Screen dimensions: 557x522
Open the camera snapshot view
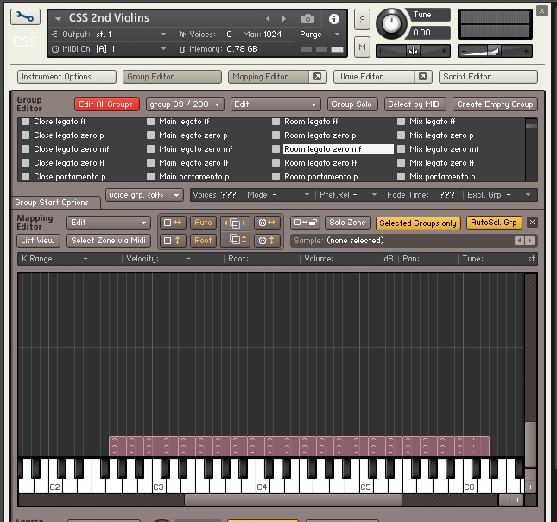(307, 19)
